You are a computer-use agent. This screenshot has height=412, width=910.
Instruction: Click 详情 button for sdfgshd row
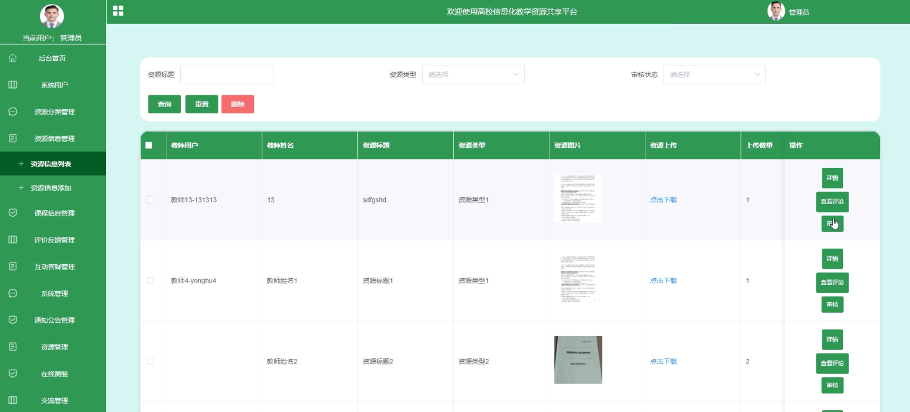pos(832,178)
